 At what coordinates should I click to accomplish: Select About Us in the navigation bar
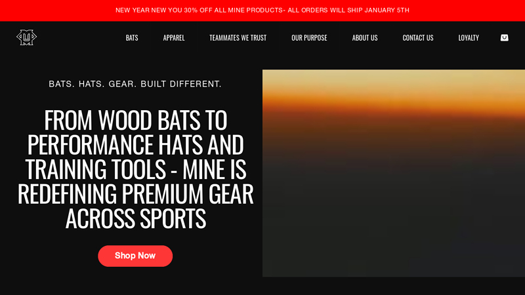365,38
